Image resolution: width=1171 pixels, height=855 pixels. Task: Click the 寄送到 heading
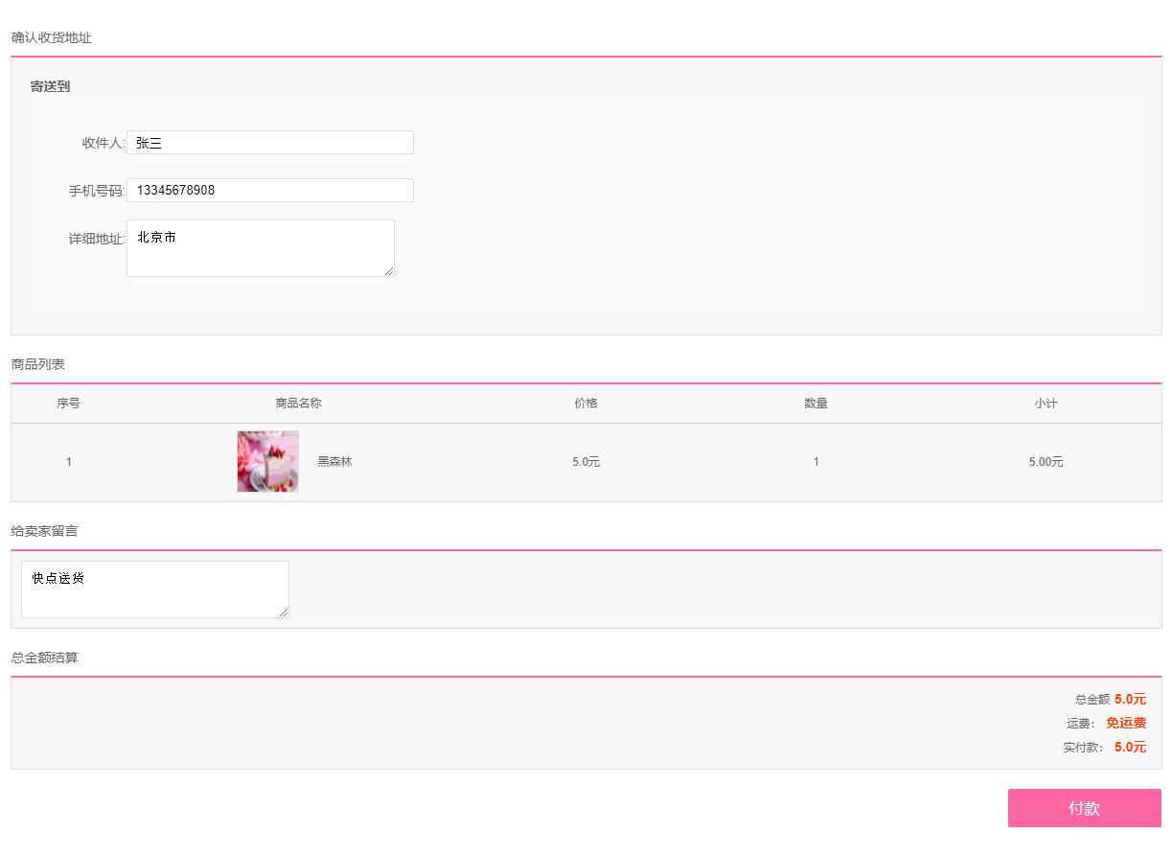pyautogui.click(x=50, y=87)
